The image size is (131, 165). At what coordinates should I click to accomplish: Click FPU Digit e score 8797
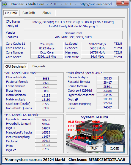tap(46, 149)
